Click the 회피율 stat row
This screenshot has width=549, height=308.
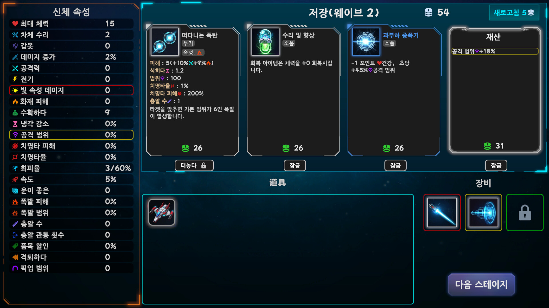click(x=71, y=168)
